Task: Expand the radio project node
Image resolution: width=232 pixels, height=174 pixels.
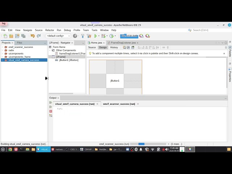Action: (2, 50)
